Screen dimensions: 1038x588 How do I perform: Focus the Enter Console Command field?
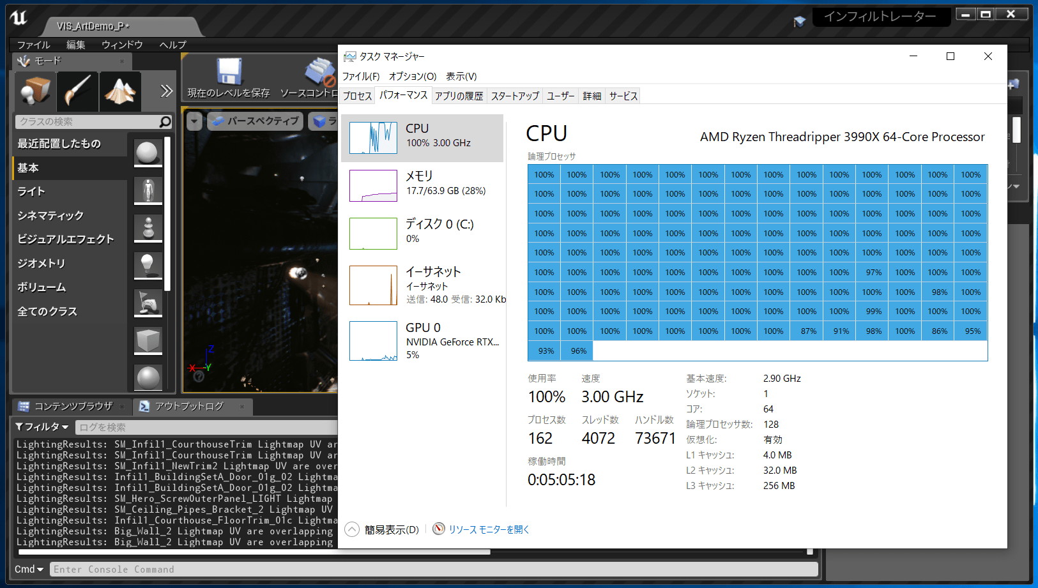434,569
